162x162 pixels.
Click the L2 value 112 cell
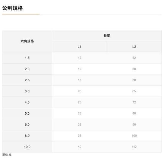134,147
